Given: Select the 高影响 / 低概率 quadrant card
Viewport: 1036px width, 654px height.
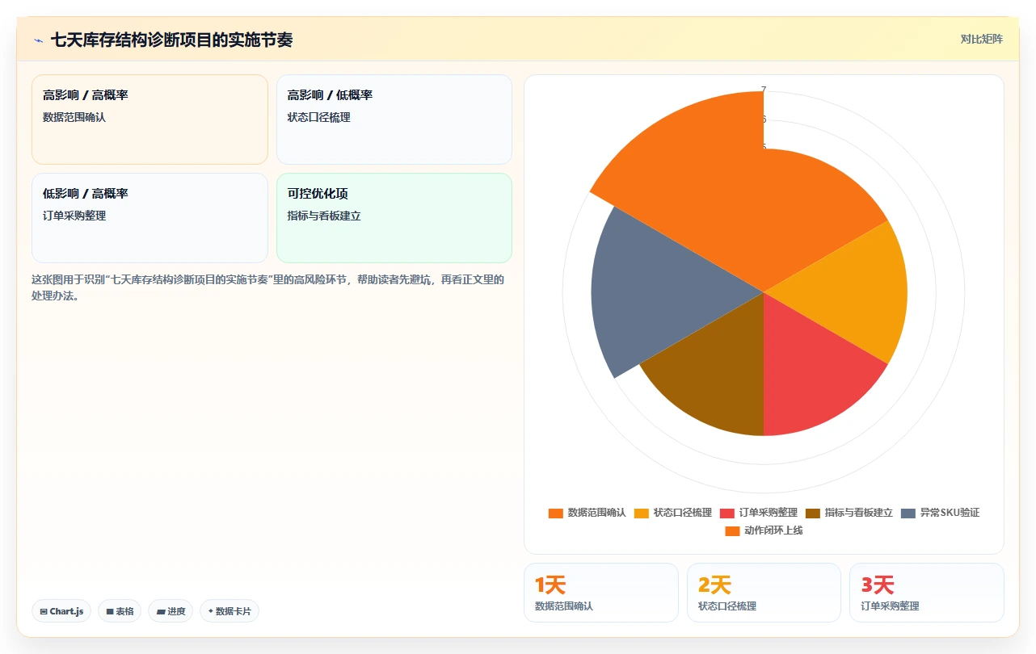Looking at the screenshot, I should pos(394,119).
